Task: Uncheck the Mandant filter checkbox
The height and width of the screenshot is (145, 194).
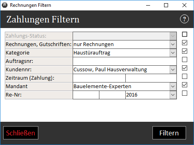Action: [x=184, y=85]
